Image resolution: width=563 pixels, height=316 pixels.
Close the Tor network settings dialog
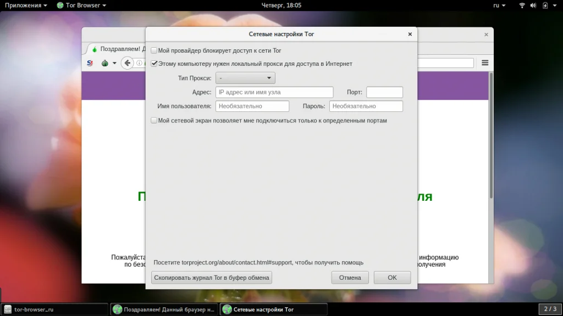[x=410, y=34]
